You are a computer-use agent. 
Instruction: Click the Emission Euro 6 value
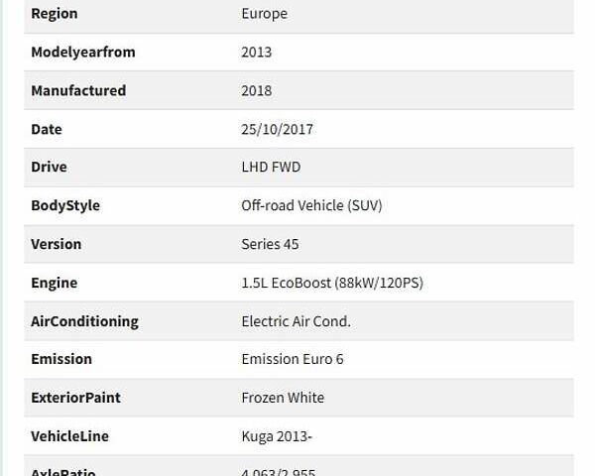pos(293,359)
